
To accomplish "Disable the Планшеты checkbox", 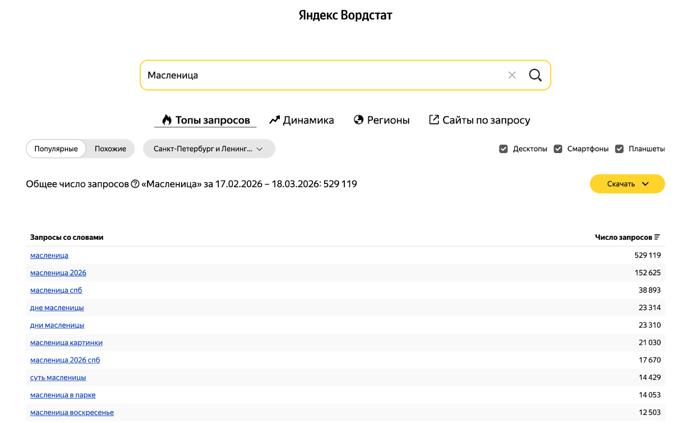I will tap(619, 149).
